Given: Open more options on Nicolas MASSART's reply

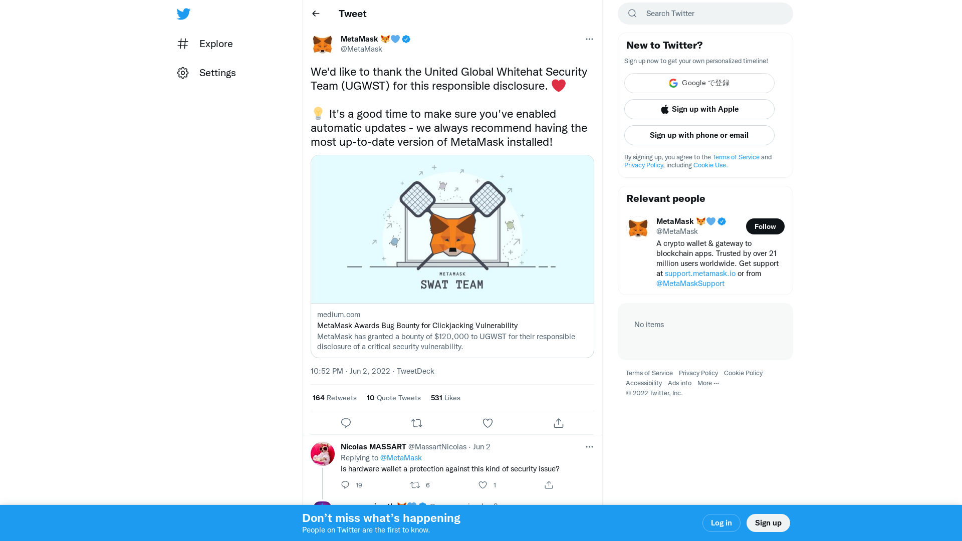Looking at the screenshot, I should 589,446.
